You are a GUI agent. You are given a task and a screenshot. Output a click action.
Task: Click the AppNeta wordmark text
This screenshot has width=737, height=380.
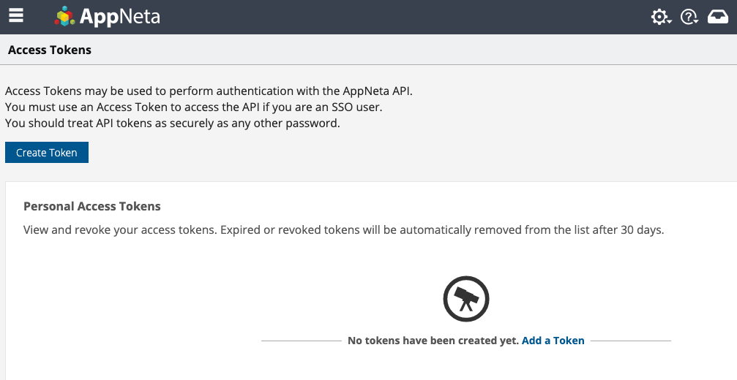120,16
